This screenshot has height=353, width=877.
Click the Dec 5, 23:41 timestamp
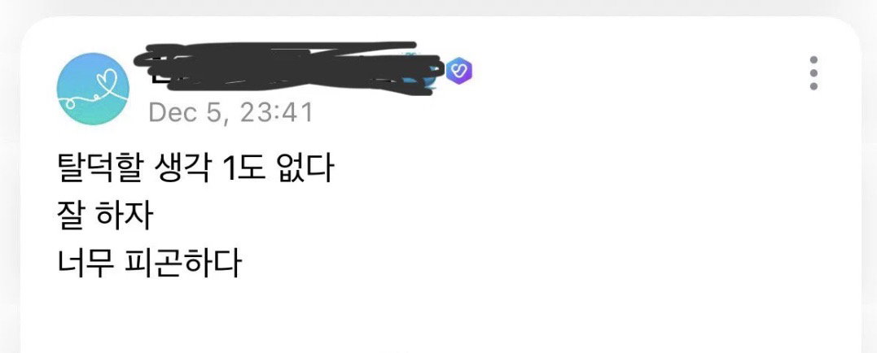click(x=231, y=112)
